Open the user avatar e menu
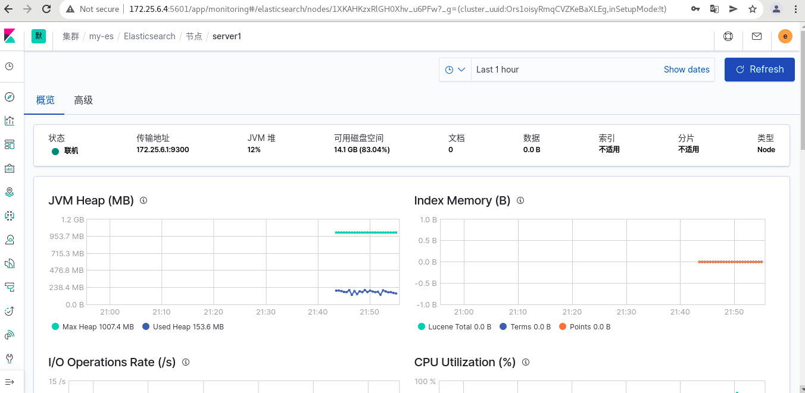The height and width of the screenshot is (393, 805). point(785,36)
